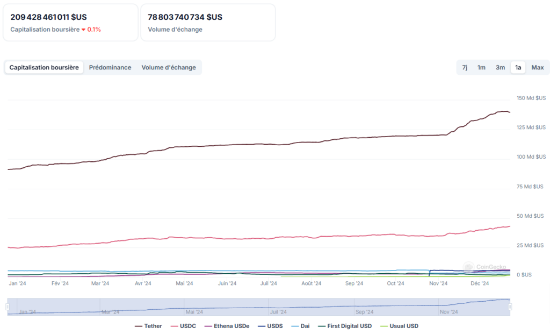Switch to the Prédominance tab
550x334 pixels.
tap(110, 67)
